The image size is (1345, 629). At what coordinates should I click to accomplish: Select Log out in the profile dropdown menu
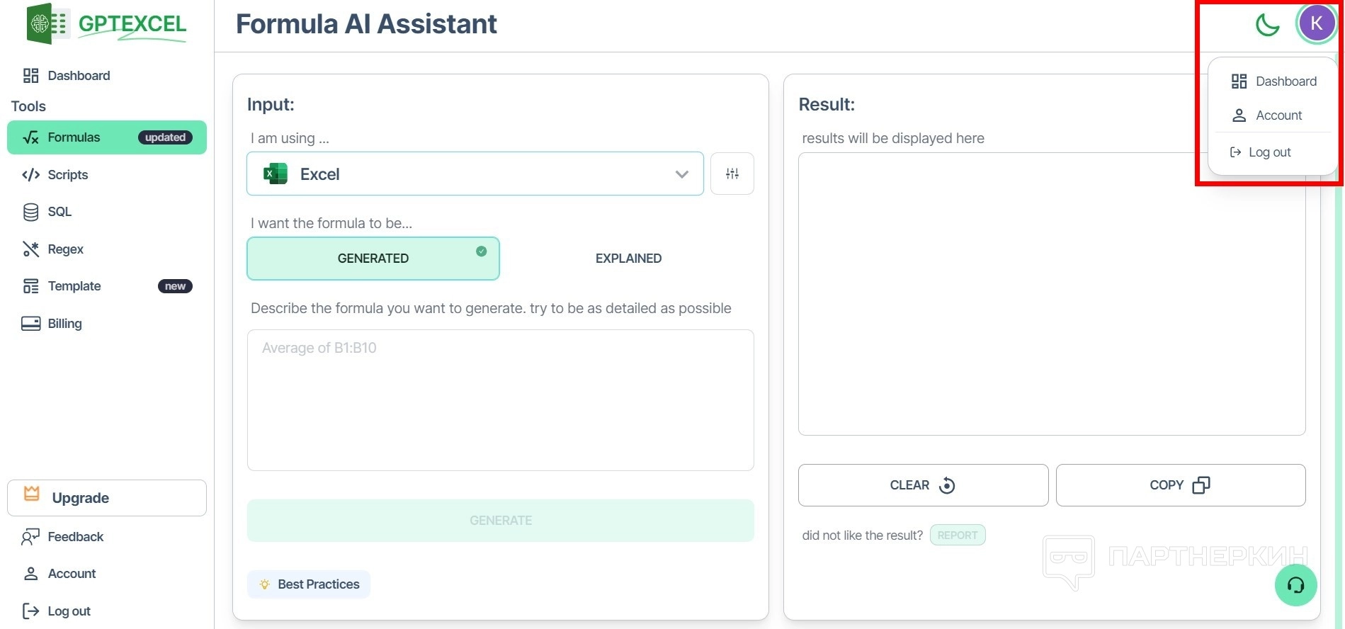pos(1269,152)
